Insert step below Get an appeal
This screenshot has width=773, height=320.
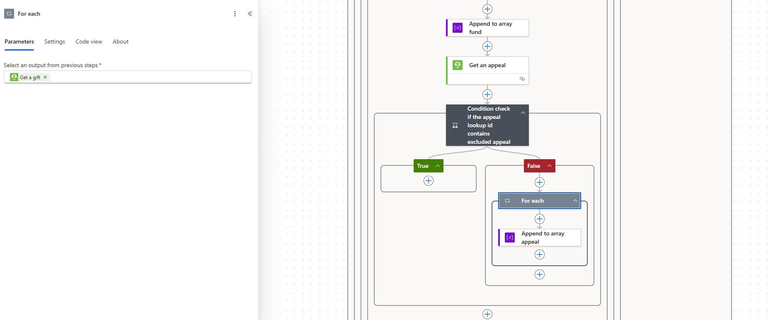coord(487,95)
